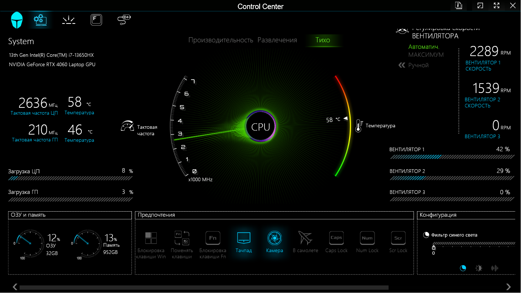This screenshot has width=521, height=293.
Task: Toggle the Caps Lock key icon
Action: click(336, 238)
